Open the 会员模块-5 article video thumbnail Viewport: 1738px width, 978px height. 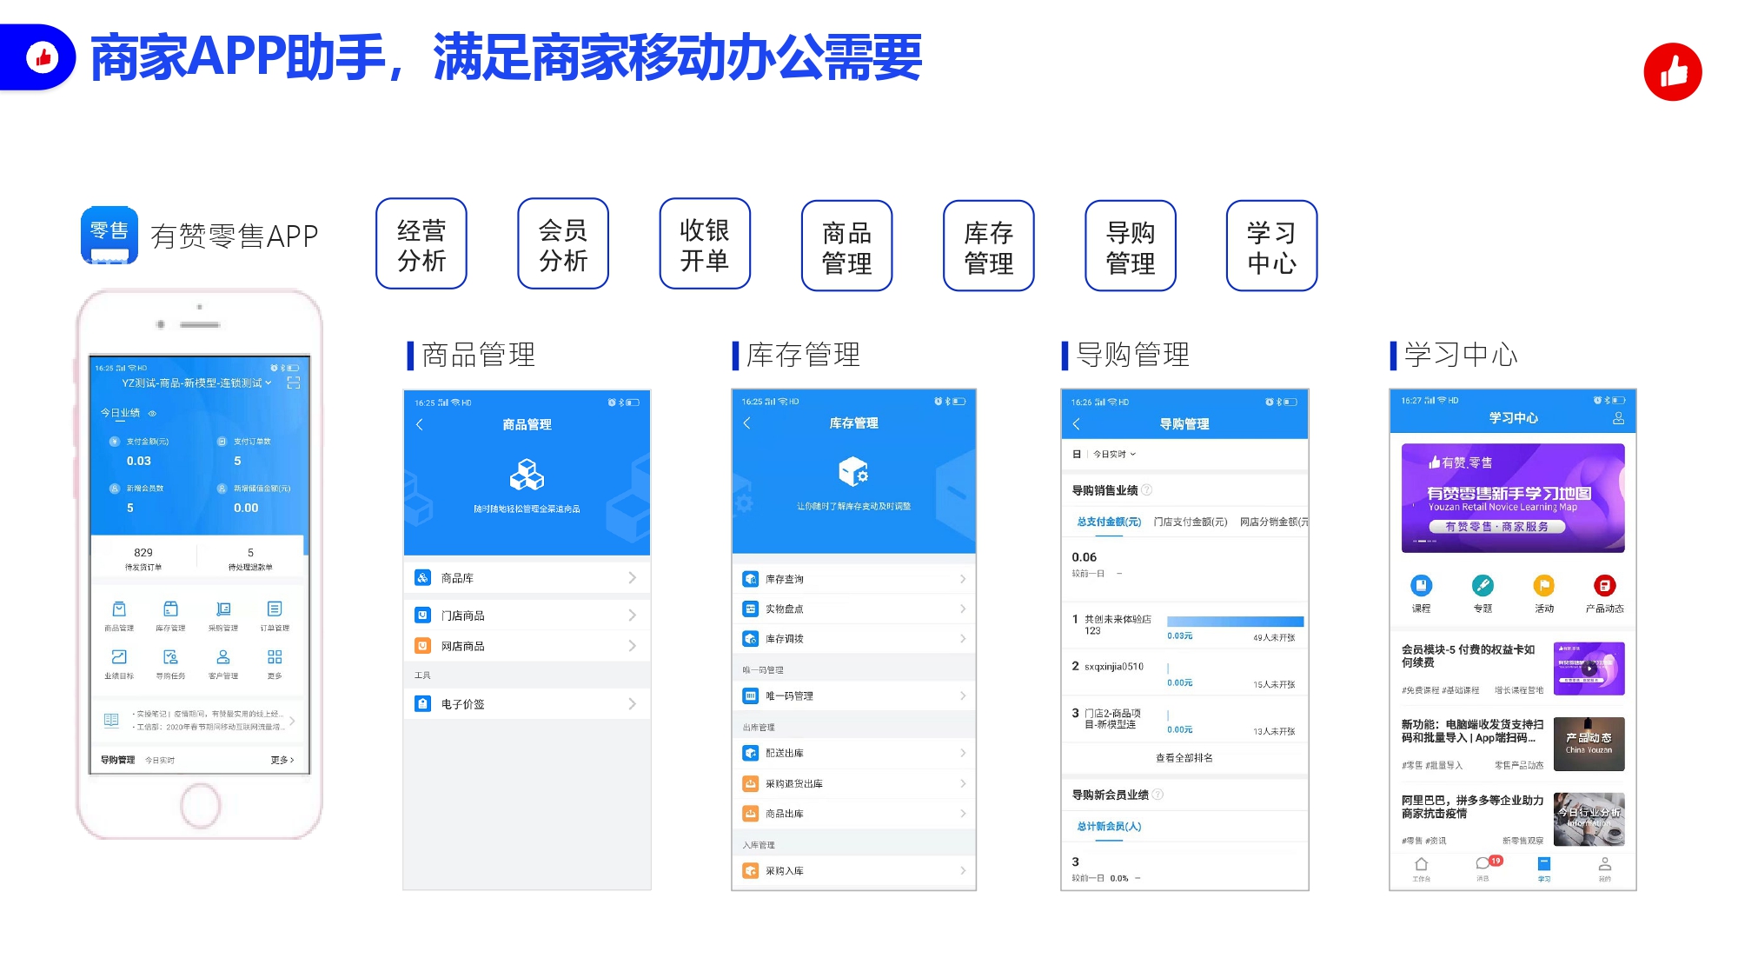(1589, 669)
